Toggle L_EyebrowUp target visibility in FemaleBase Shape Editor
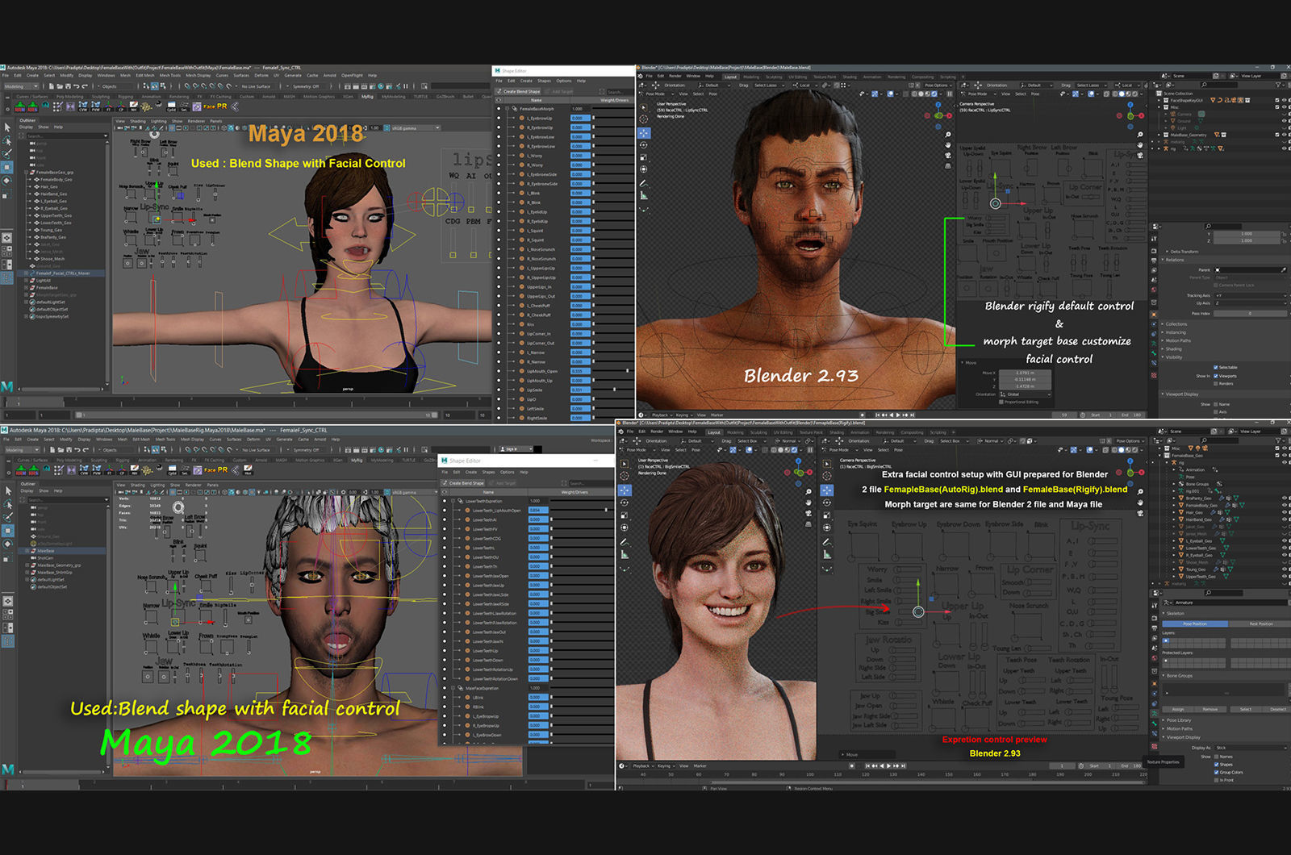The width and height of the screenshot is (1291, 855). click(499, 118)
